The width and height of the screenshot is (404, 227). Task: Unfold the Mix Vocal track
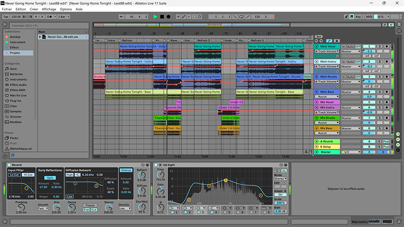click(x=317, y=102)
